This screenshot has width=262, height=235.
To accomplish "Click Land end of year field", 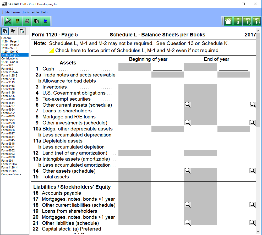I will pos(233,152).
